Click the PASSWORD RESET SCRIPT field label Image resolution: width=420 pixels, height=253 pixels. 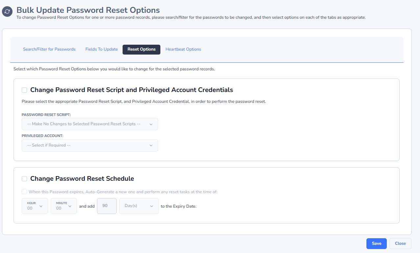click(x=46, y=115)
